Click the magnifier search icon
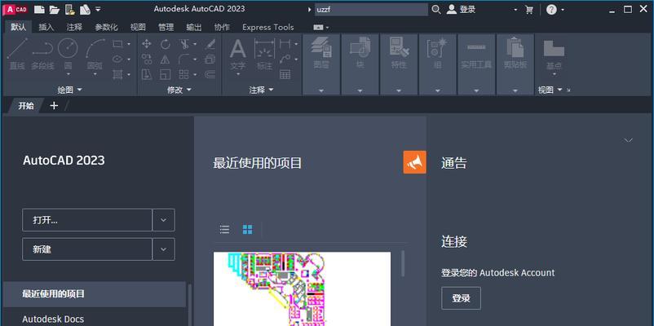 436,9
